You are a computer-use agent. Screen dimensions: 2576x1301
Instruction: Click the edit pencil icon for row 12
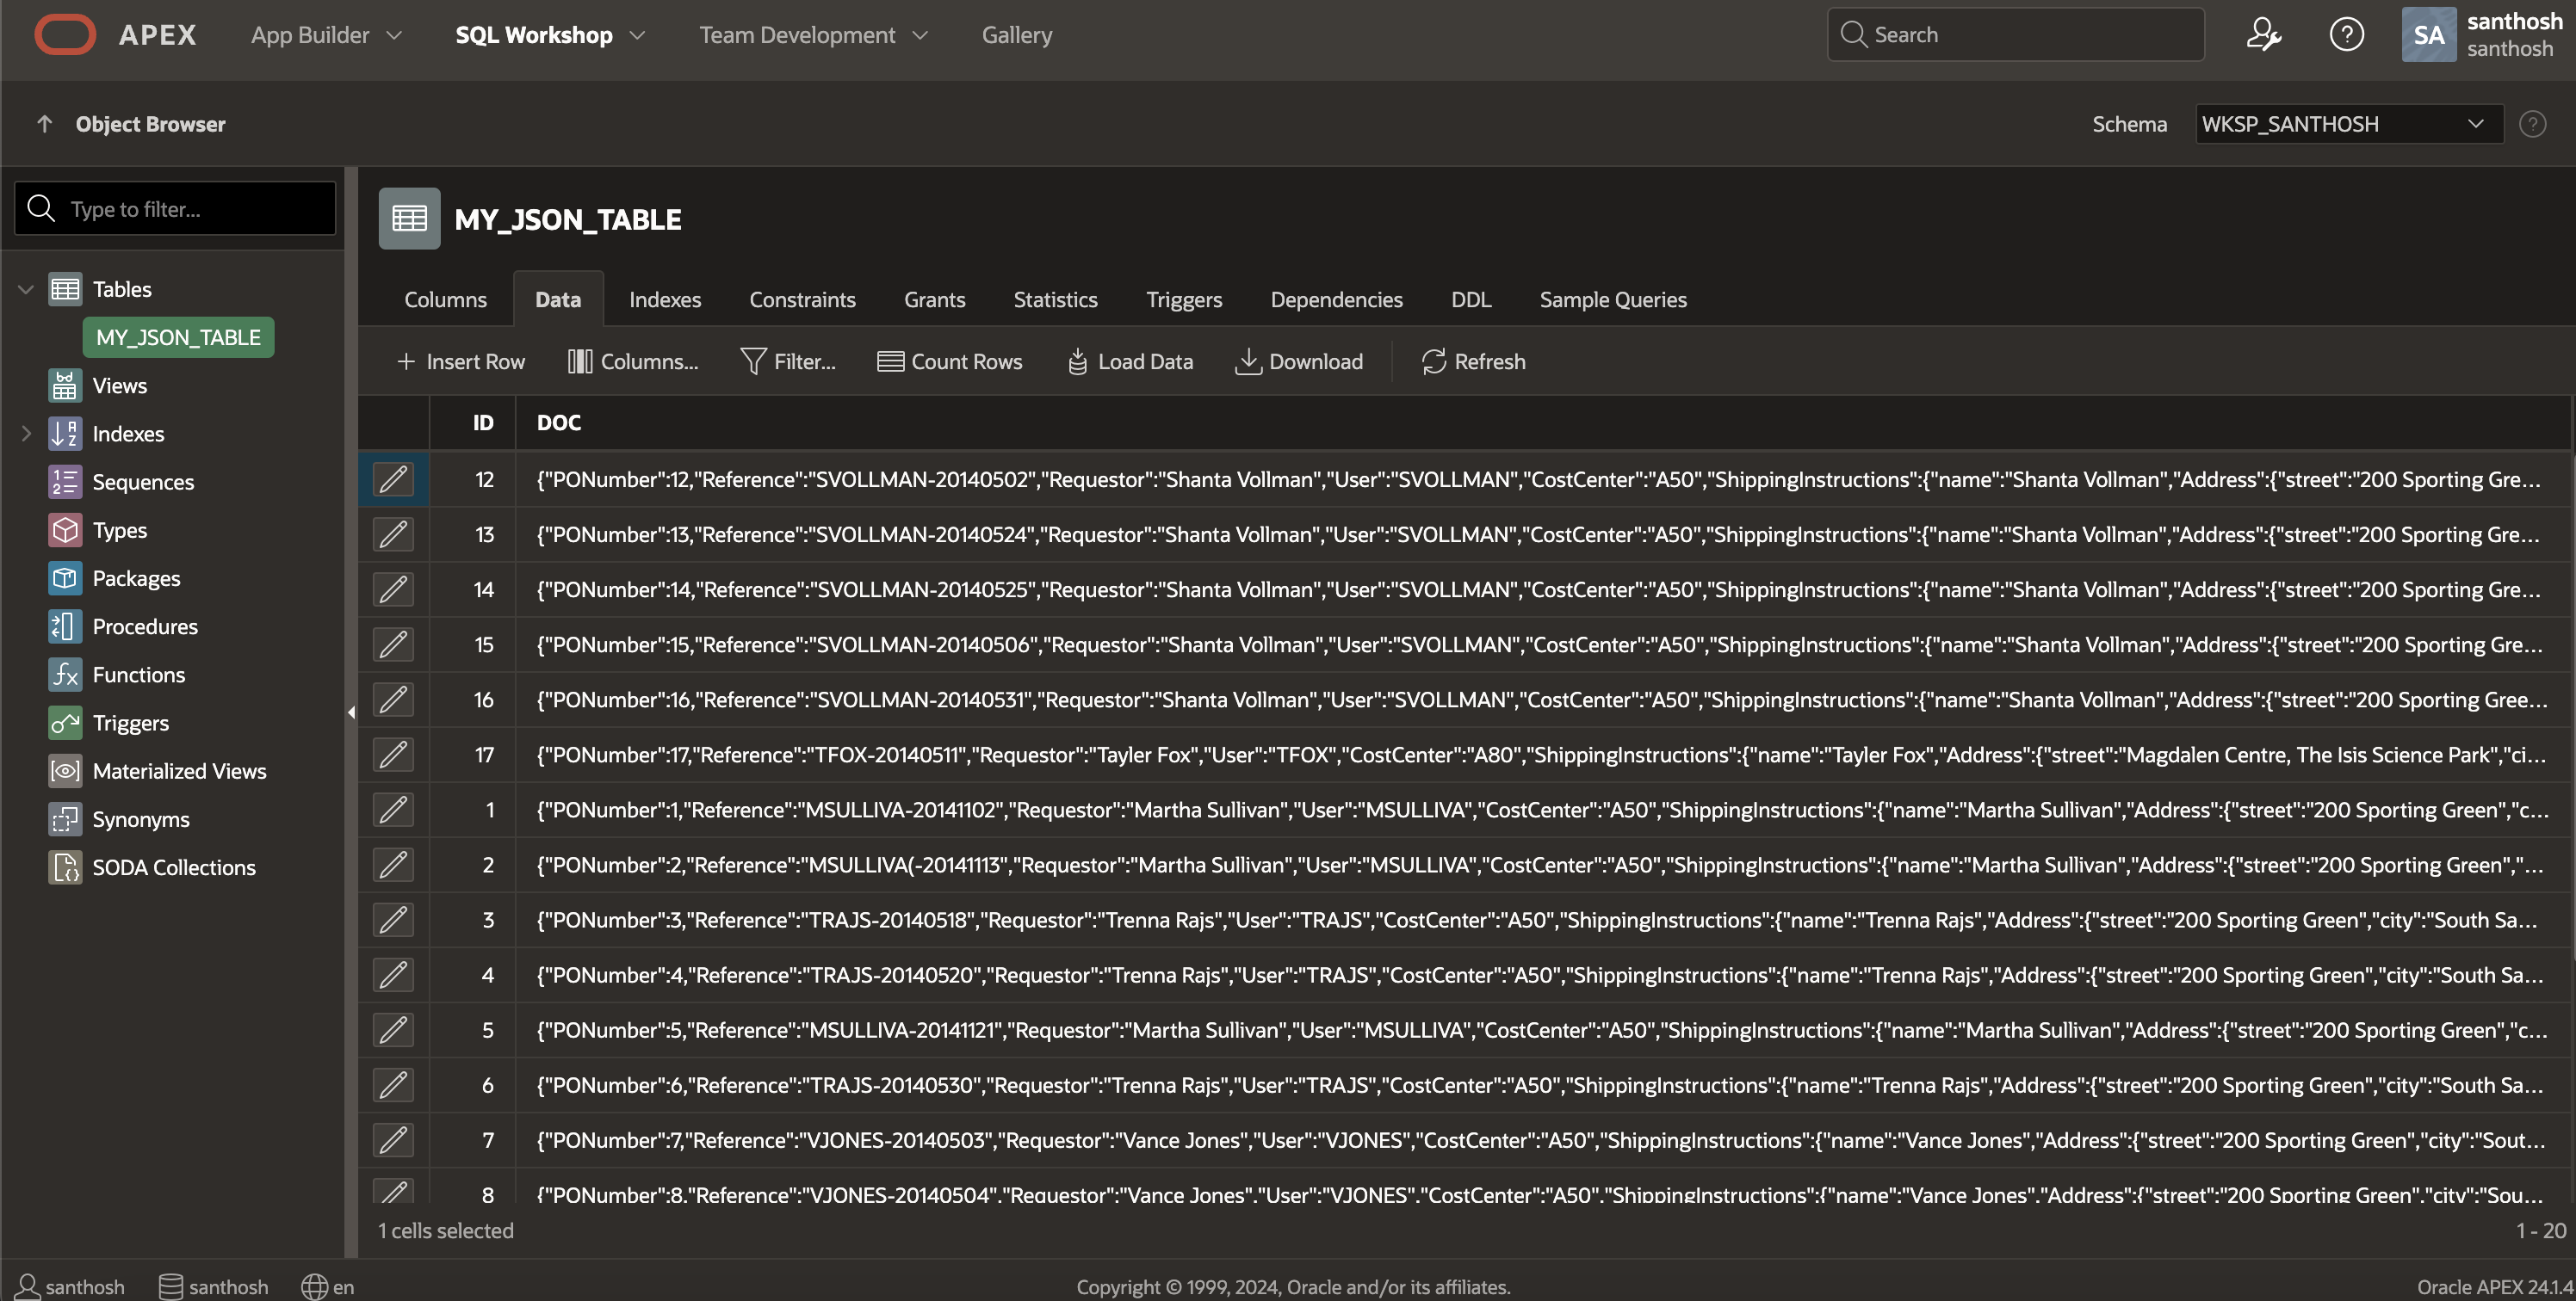[393, 479]
